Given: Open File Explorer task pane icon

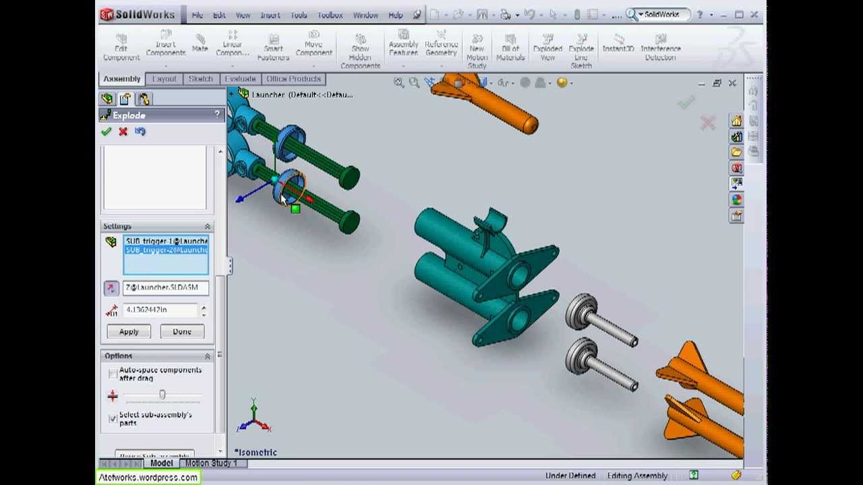Looking at the screenshot, I should pos(736,153).
